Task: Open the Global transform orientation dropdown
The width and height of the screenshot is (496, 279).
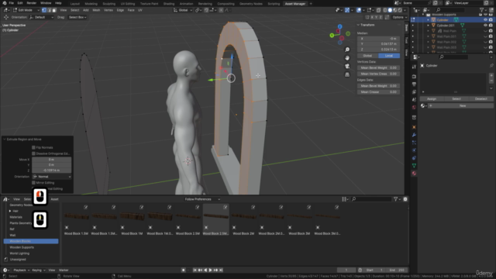Action: tap(183, 10)
